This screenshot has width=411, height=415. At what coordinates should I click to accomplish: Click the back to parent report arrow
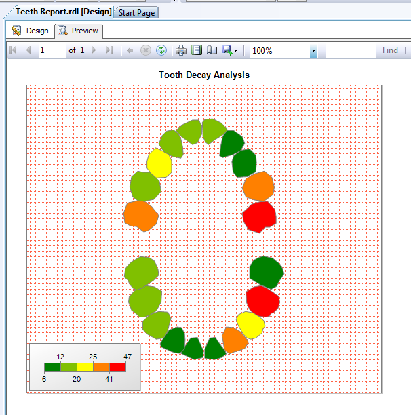(x=130, y=50)
